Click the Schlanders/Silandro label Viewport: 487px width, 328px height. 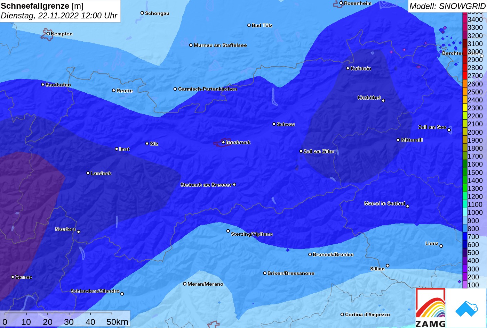coord(95,291)
